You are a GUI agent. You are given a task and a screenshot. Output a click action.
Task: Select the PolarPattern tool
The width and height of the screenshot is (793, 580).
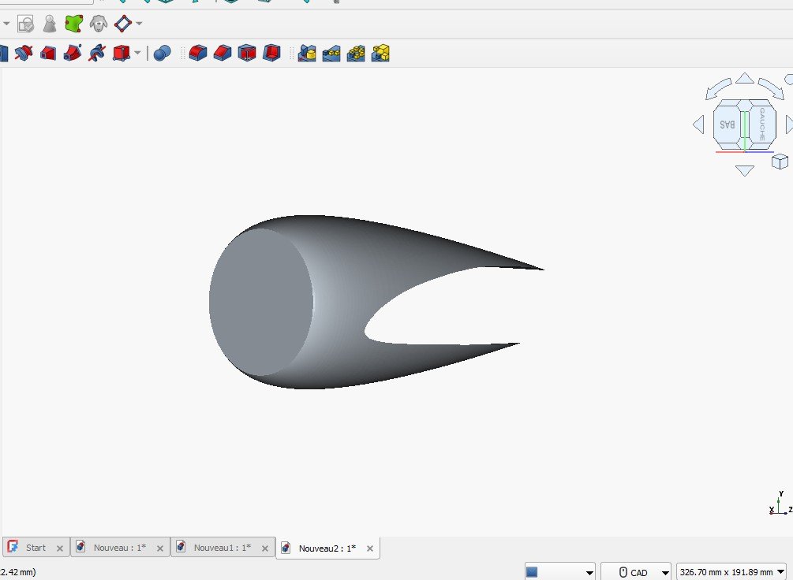coord(355,53)
